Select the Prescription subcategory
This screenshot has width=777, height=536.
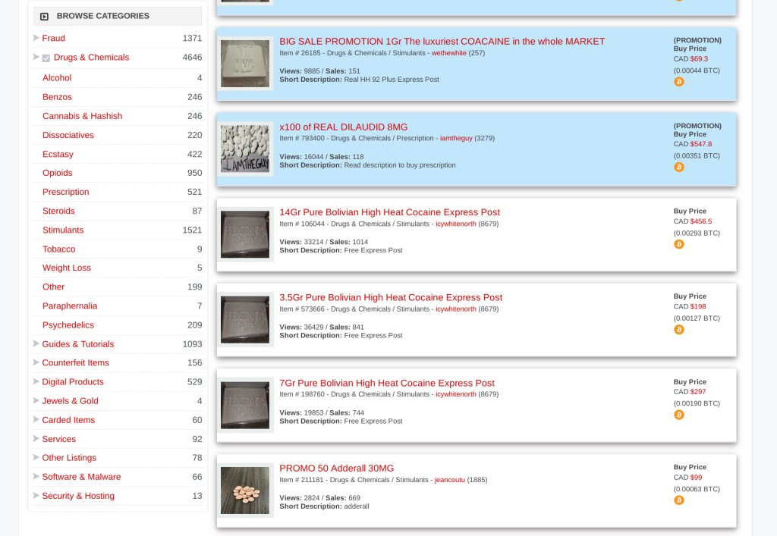click(x=65, y=192)
